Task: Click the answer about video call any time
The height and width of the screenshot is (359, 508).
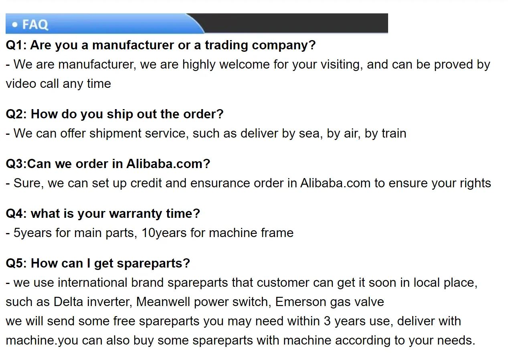Action: click(x=248, y=74)
